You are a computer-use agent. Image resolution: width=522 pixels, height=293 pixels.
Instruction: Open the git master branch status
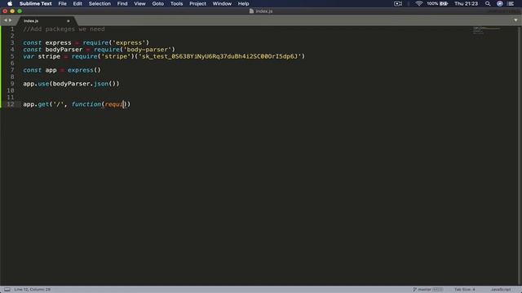pos(427,290)
